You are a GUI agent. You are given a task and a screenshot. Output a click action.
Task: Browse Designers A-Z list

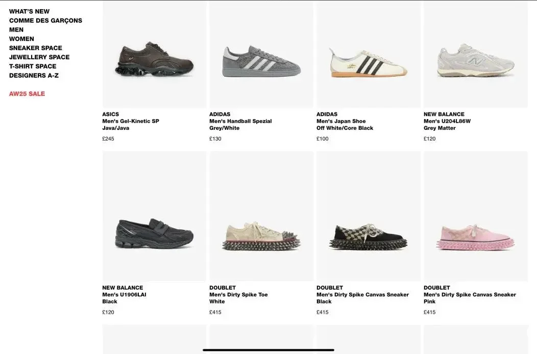pyautogui.click(x=34, y=76)
